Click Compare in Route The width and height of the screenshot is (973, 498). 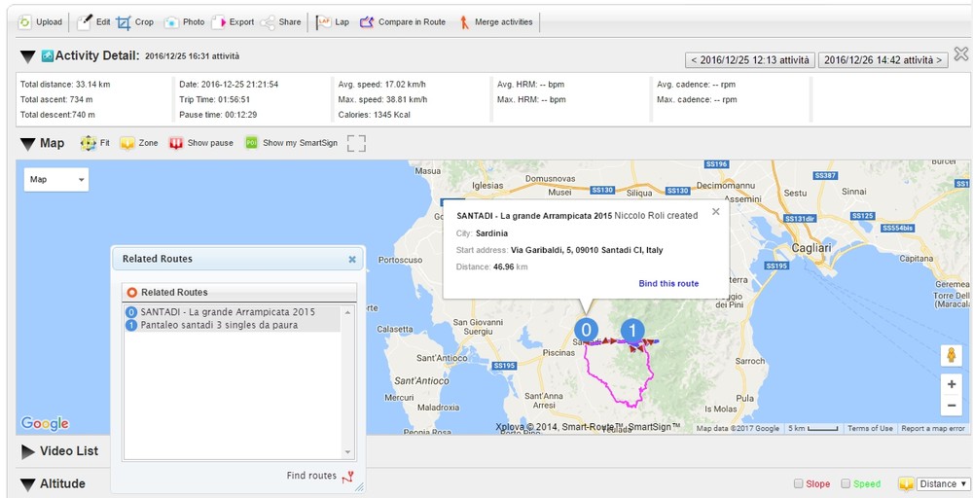tap(402, 22)
